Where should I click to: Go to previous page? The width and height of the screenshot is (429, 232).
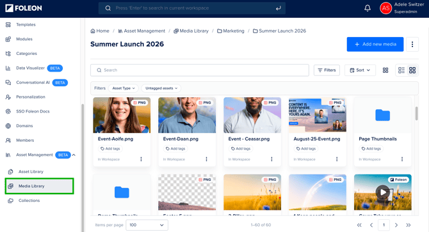(x=371, y=225)
